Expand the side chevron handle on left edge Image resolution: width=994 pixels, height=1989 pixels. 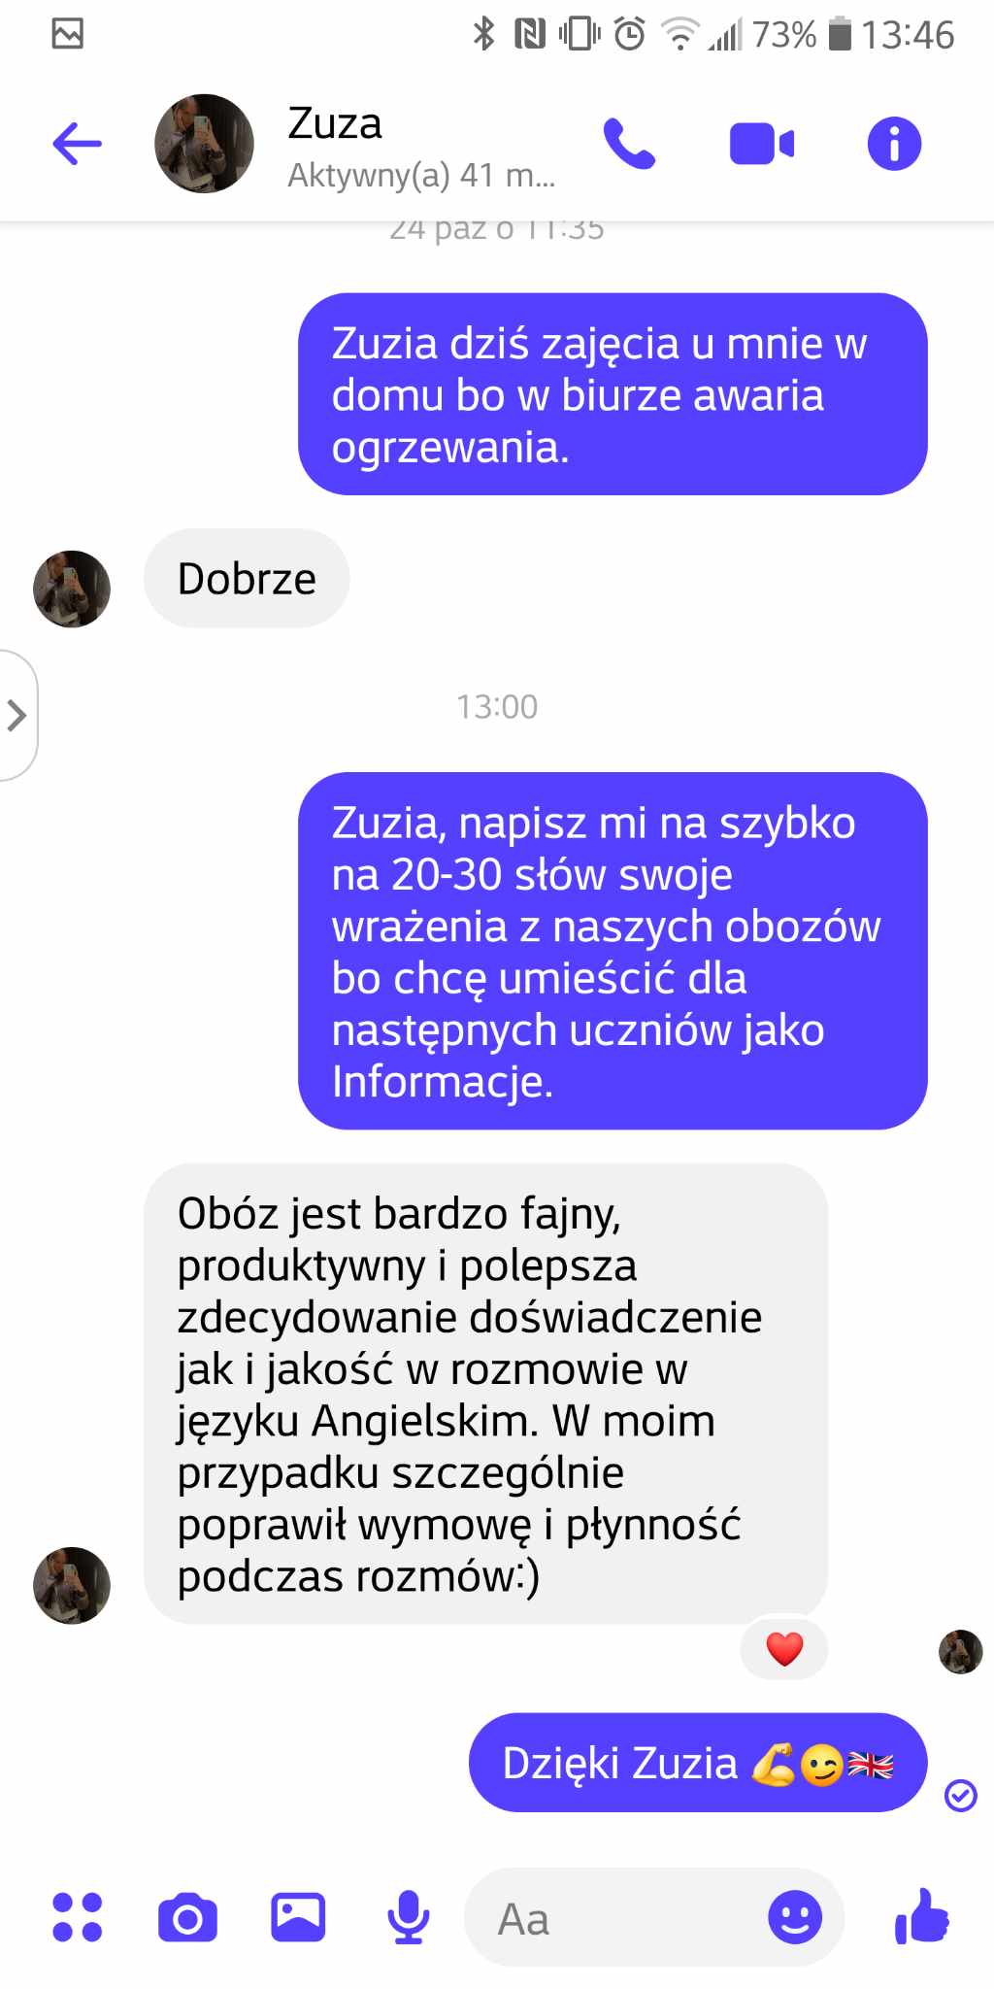point(17,715)
